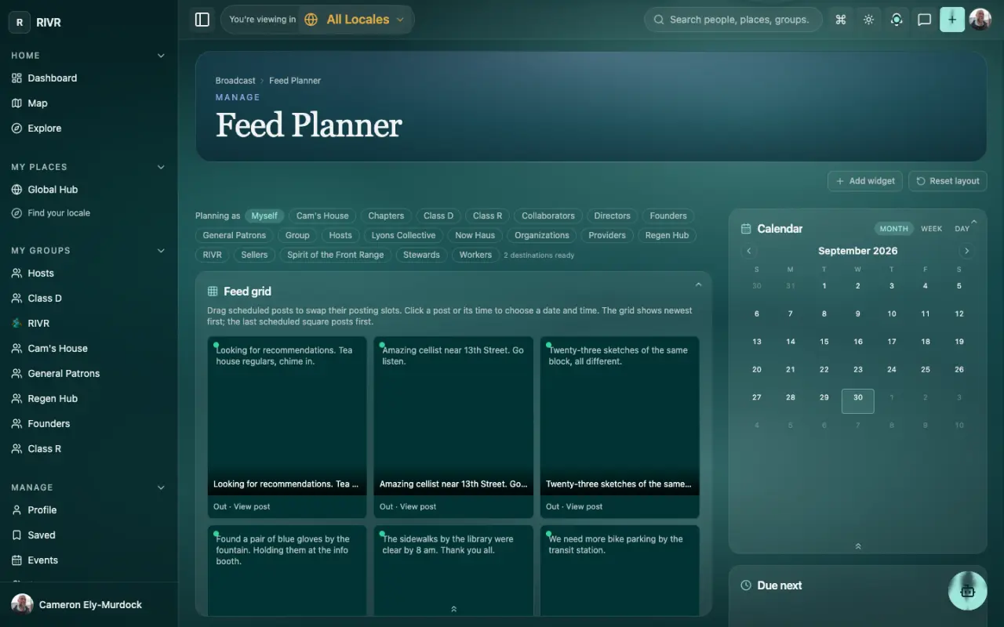Open the chat messages icon

pos(924,20)
